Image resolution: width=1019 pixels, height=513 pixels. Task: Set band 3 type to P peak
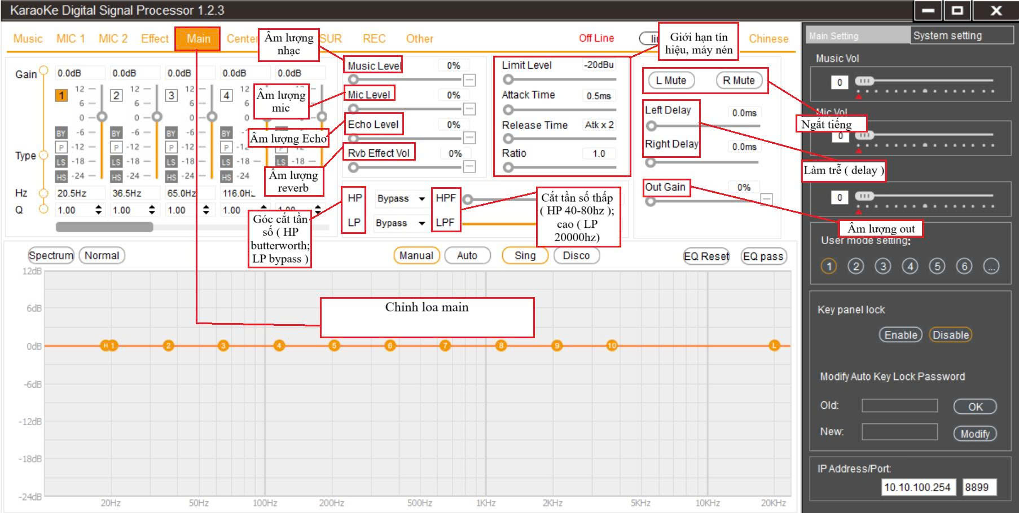(171, 147)
